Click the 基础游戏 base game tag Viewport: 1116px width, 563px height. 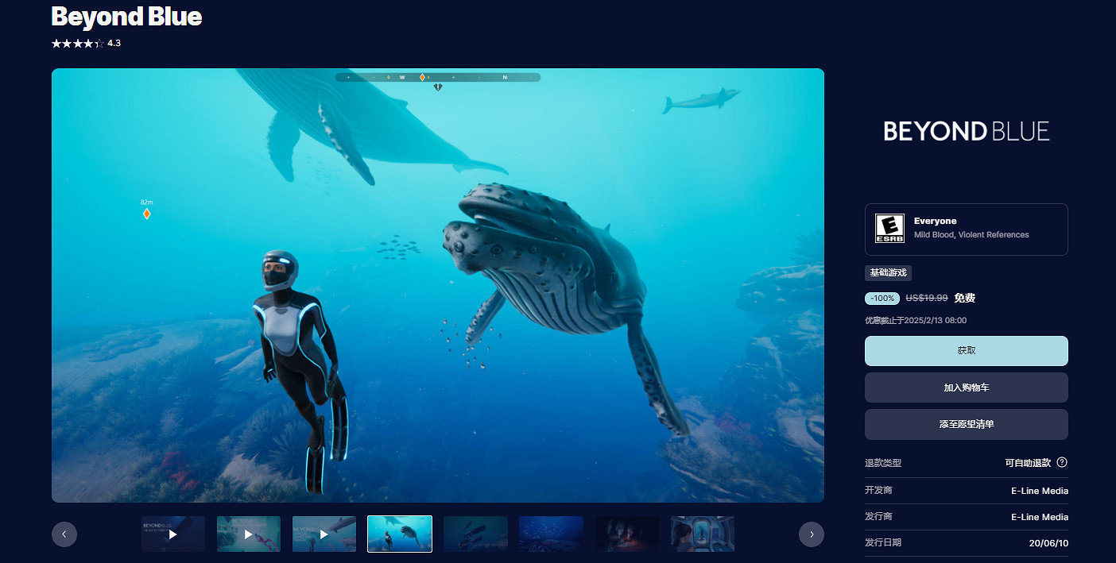click(x=888, y=273)
